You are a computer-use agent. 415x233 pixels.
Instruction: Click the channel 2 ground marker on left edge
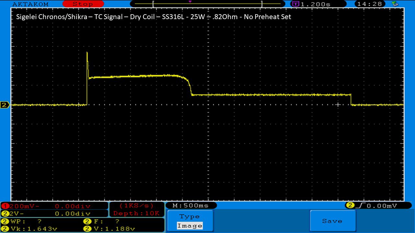click(x=5, y=105)
